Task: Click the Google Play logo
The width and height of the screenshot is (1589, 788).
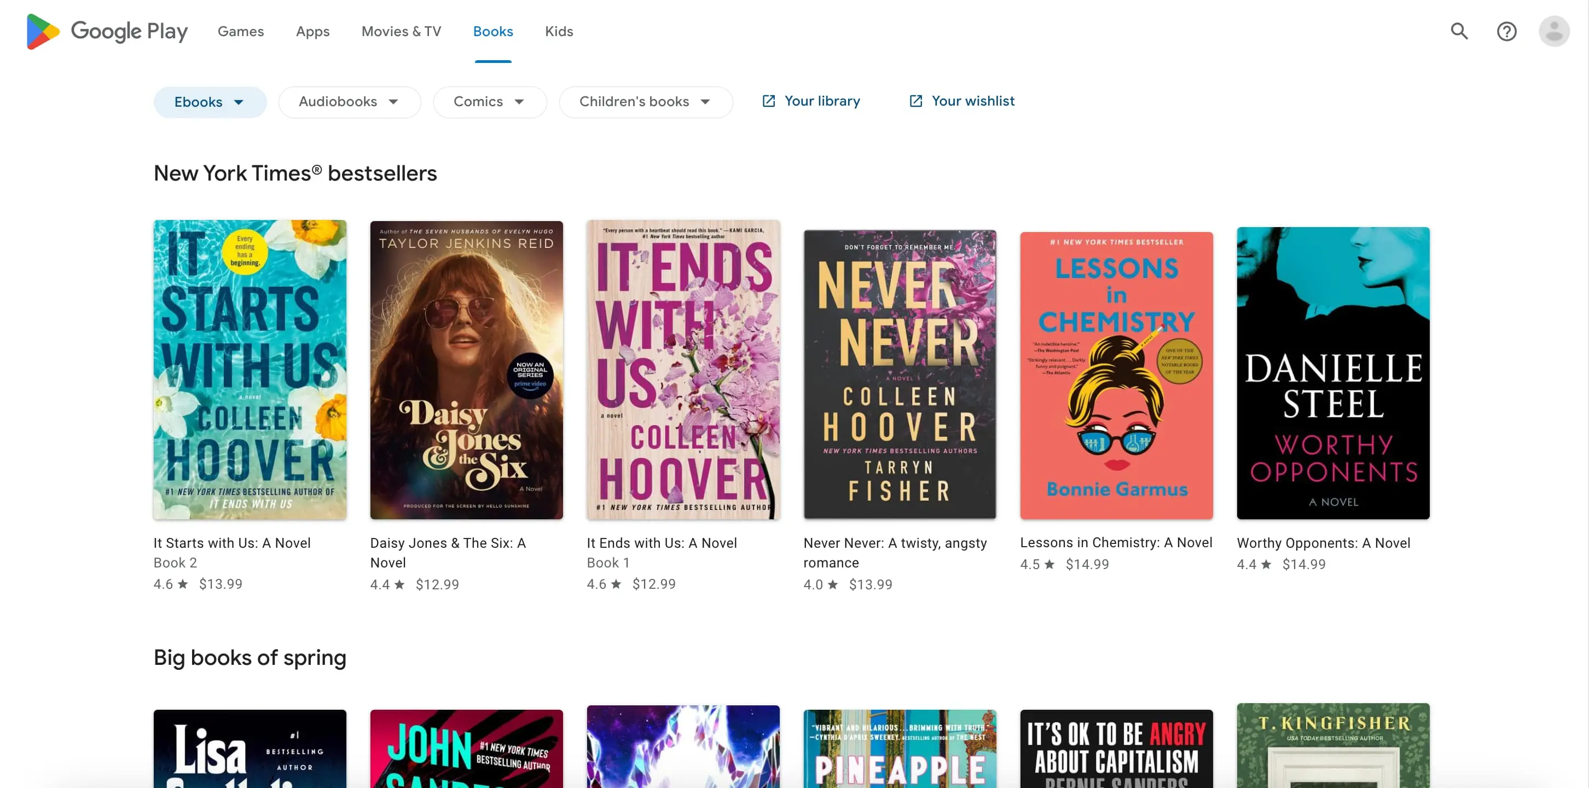Action: [107, 31]
